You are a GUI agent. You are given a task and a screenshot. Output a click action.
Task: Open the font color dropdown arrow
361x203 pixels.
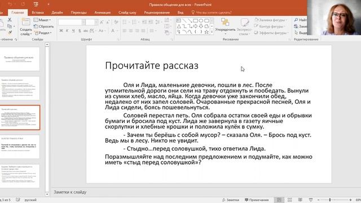[x=117, y=31]
